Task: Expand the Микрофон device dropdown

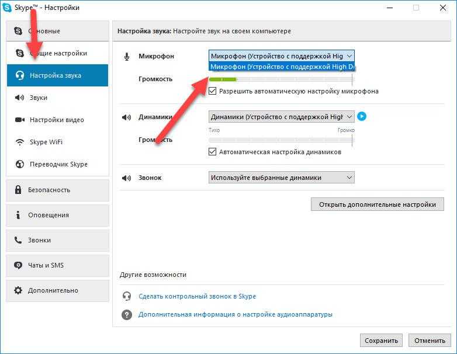Action: tap(282, 56)
